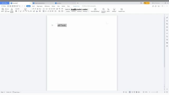Open the borders dropdown
Image resolution: width=169 pixels, height=95 pixels.
click(x=62, y=11)
